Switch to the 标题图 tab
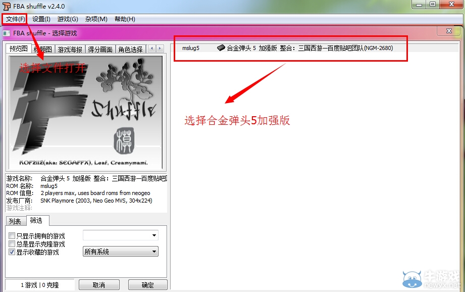The image size is (465, 292). [x=43, y=50]
